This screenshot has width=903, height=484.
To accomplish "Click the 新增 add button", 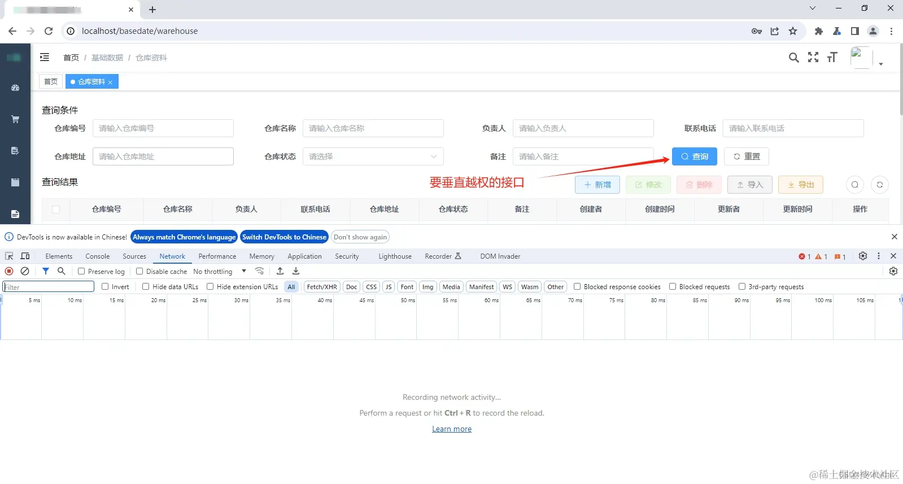I will (597, 185).
